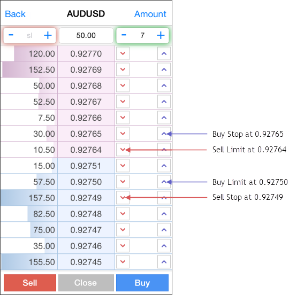Decrease the take profit value of 7
Screen dimensions: 289x295
click(124, 35)
